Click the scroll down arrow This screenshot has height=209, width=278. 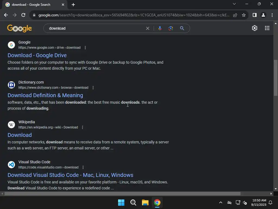(276, 189)
